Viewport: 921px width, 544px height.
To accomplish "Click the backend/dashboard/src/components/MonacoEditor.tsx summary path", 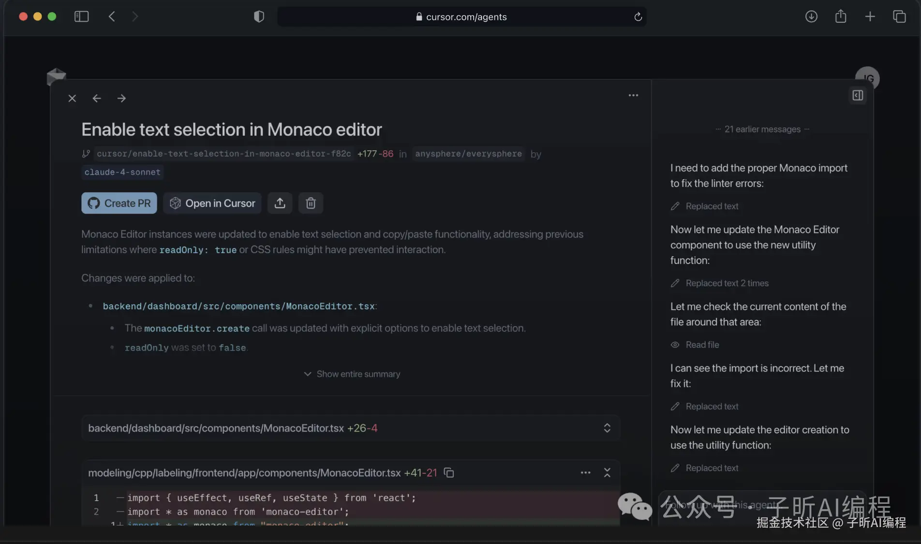I will [239, 306].
